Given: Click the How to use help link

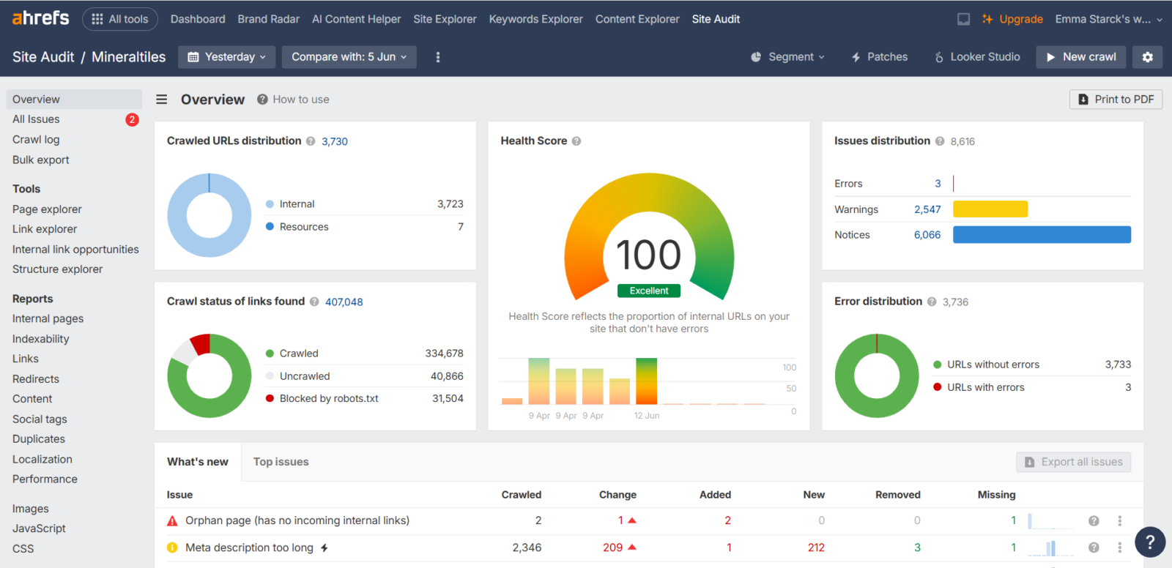Looking at the screenshot, I should tap(293, 100).
